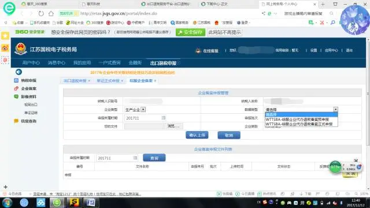
Task: Click the yellow star favorites sidebar icon
Action: (5, 36)
